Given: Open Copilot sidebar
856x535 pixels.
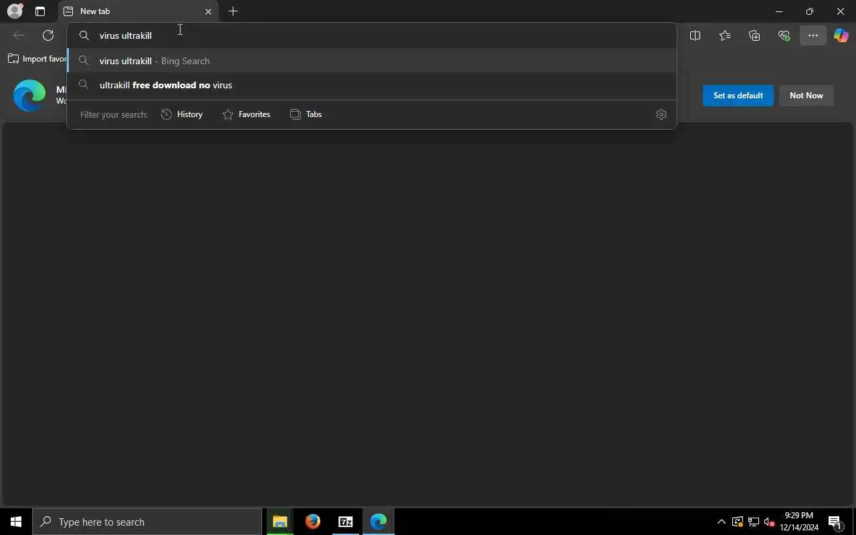Looking at the screenshot, I should [841, 35].
